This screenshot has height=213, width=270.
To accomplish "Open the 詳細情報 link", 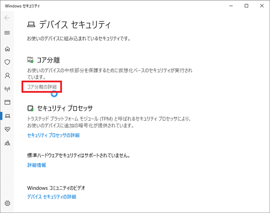I will (37, 165).
